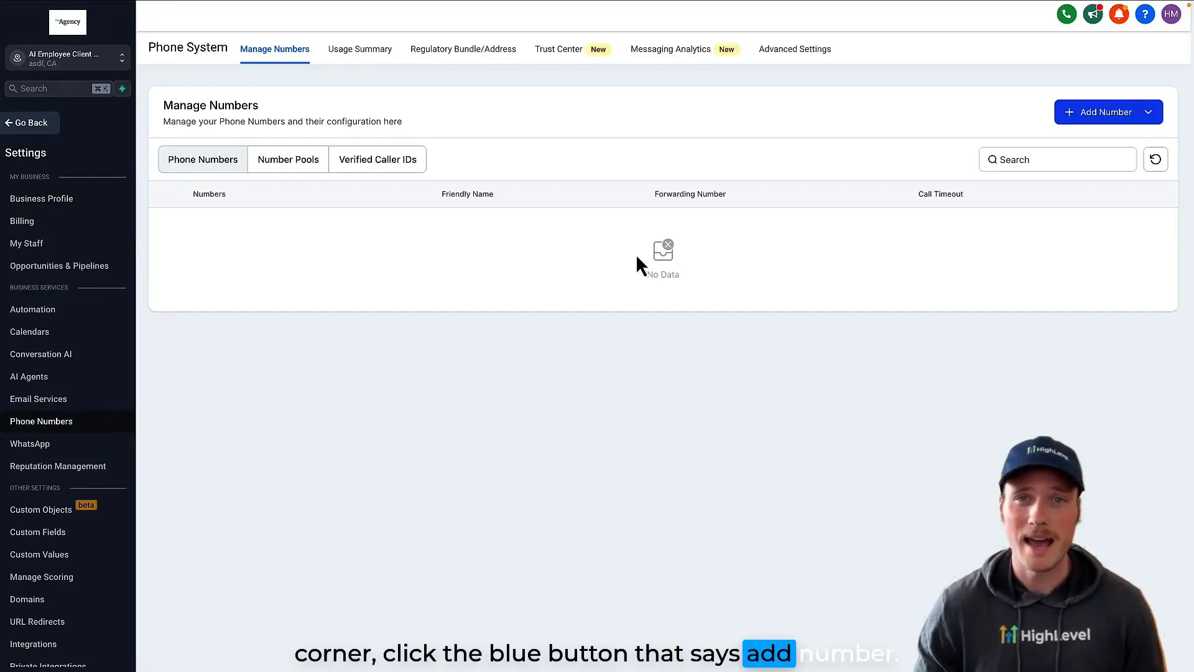Open Integrations settings
This screenshot has height=672, width=1194.
pyautogui.click(x=33, y=644)
